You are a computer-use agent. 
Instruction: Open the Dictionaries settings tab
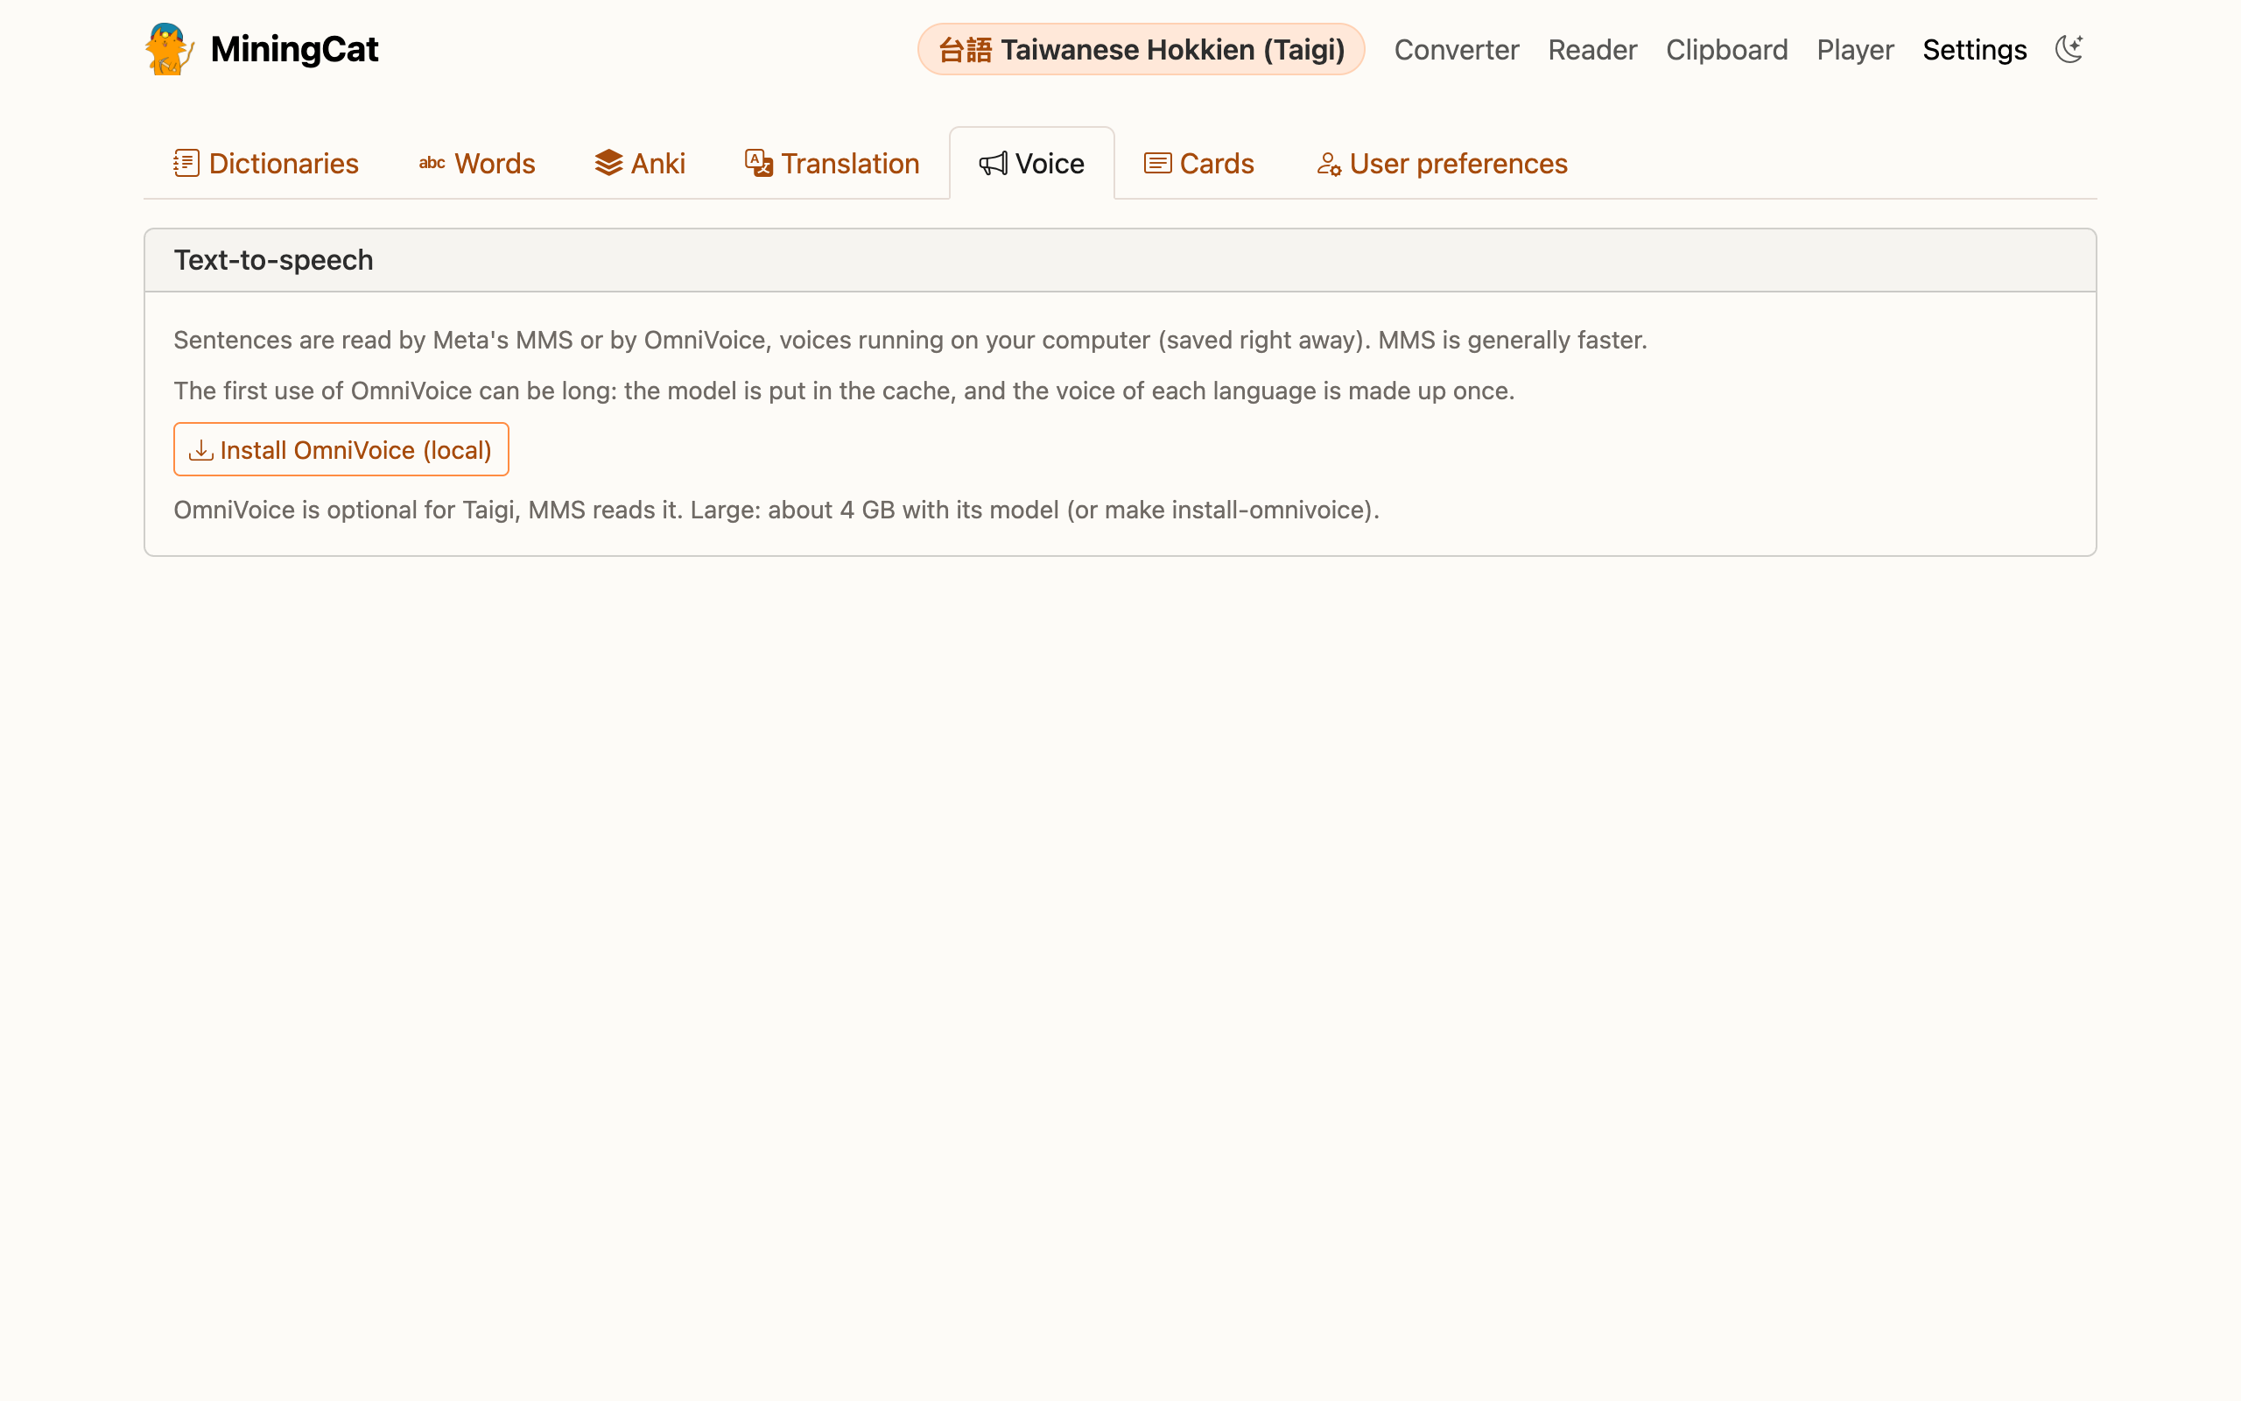[266, 164]
